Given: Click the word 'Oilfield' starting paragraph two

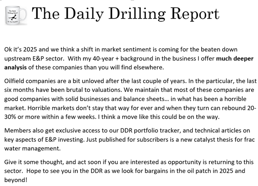Looking at the screenshot, I should click(15, 81).
